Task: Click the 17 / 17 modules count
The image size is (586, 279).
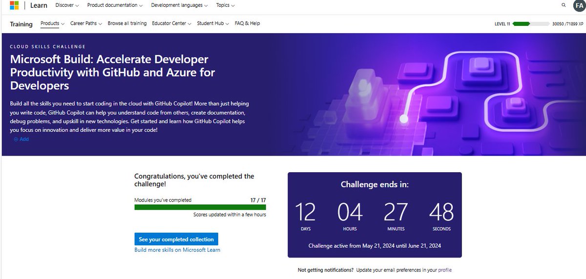Action: pyautogui.click(x=258, y=200)
